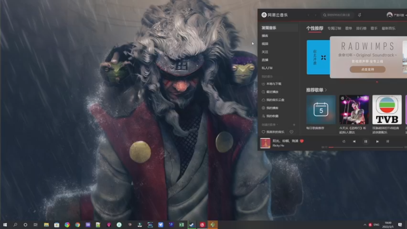Toggle the lyrics display button

tap(388, 141)
